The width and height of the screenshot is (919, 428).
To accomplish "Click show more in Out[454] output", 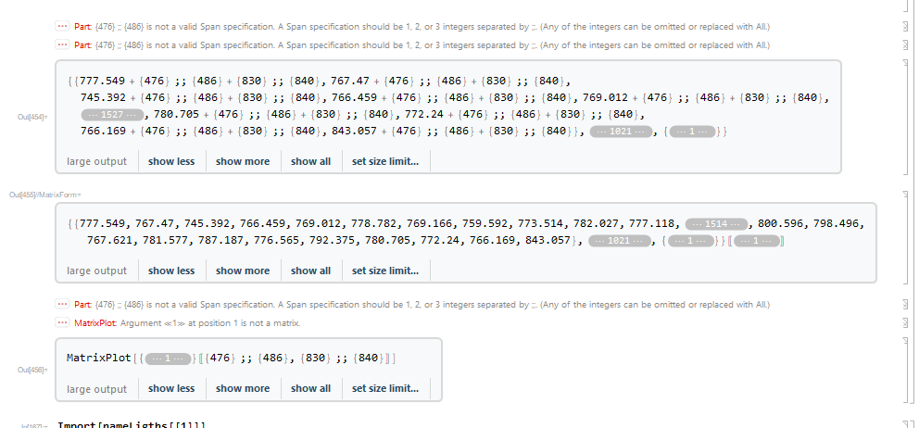I will point(243,161).
